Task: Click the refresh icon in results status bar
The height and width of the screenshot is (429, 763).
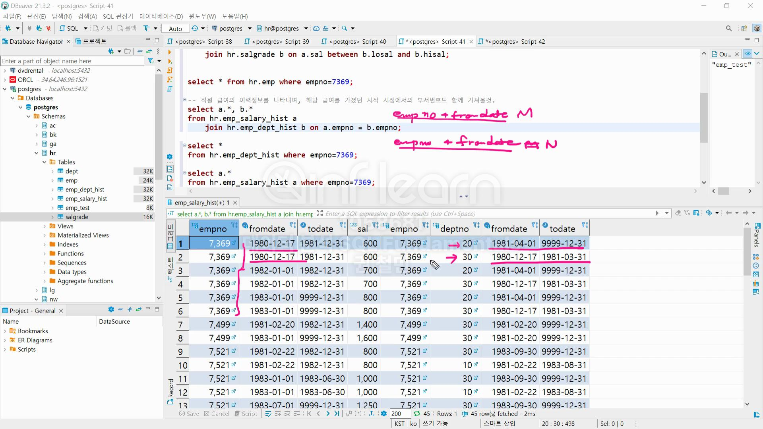Action: pos(417,414)
